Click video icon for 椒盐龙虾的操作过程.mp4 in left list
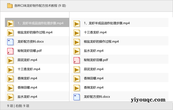Viewport: 173px width, 110px height. [x=10, y=33]
